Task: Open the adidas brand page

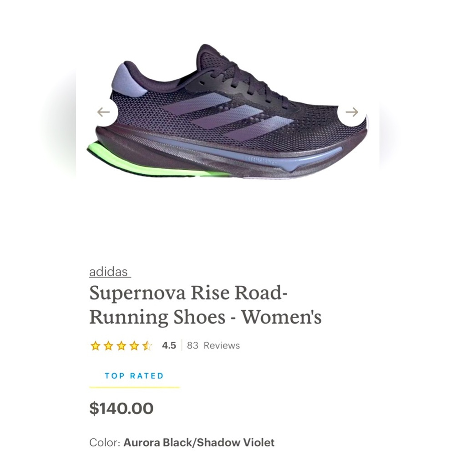Action: [108, 272]
